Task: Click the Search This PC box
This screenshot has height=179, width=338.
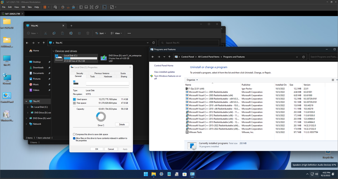Action: coord(189,43)
